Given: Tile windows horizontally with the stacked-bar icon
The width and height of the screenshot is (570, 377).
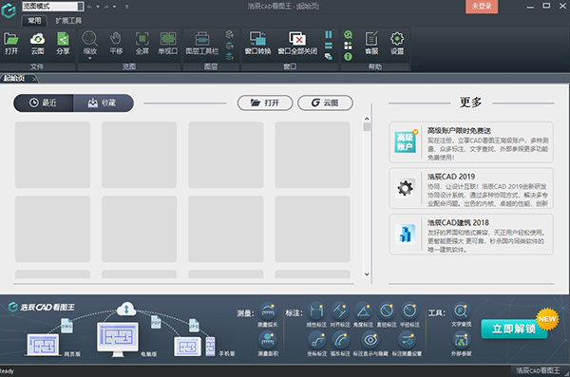Looking at the screenshot, I should pyautogui.click(x=329, y=46).
